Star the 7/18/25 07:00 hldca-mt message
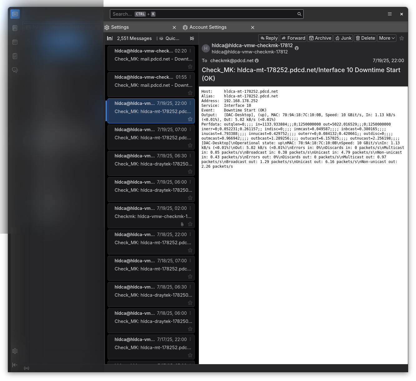Screen dimensions: 416x381 click(190, 276)
